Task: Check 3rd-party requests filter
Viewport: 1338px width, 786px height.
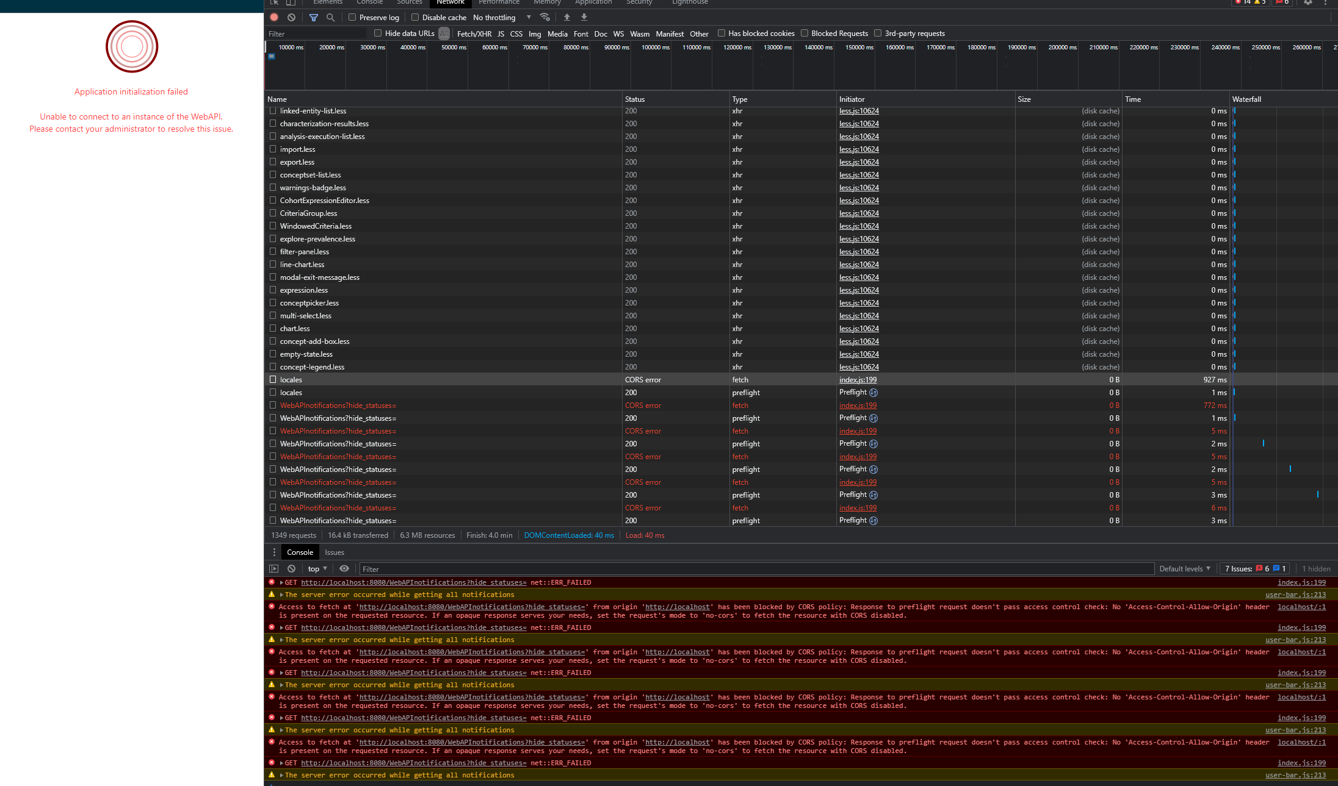Action: 878,34
